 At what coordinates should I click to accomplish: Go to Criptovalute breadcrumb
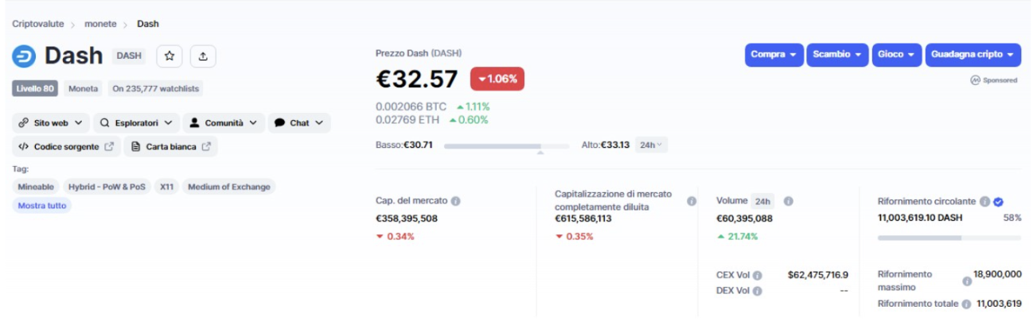coord(38,24)
